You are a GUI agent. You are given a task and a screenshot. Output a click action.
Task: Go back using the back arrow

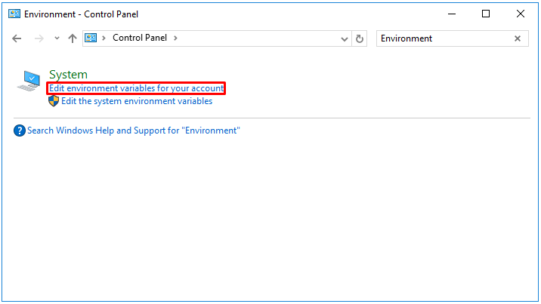click(x=17, y=38)
